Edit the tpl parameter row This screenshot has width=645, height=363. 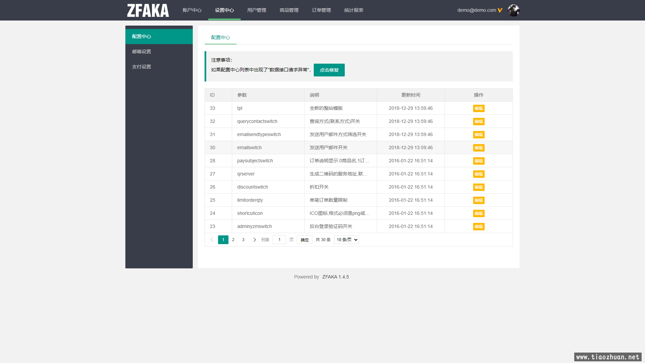pos(478,108)
